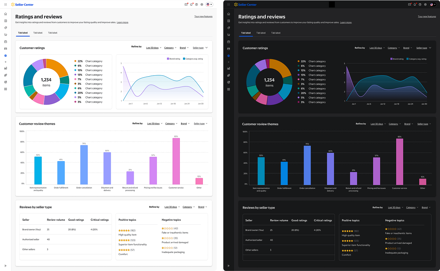
Task: Open the app grid launcher in the dark header
Action: click(229, 5)
